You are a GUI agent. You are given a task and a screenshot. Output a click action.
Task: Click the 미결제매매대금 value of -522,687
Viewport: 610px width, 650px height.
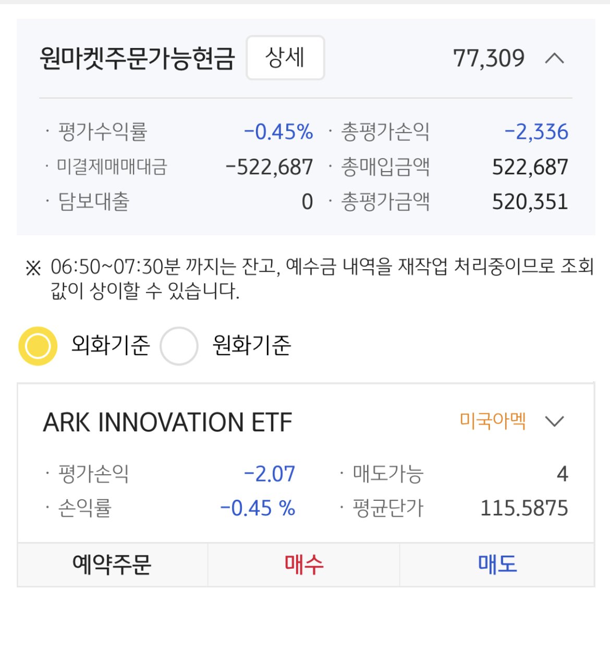click(x=269, y=167)
